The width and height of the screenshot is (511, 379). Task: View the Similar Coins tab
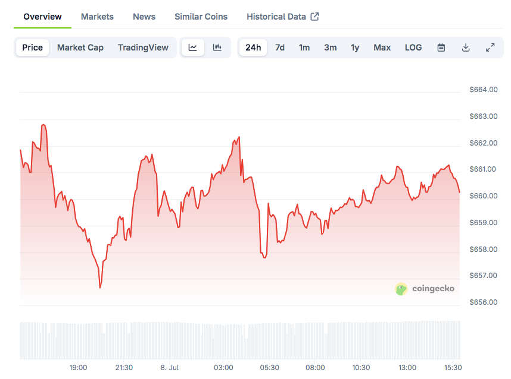click(201, 17)
